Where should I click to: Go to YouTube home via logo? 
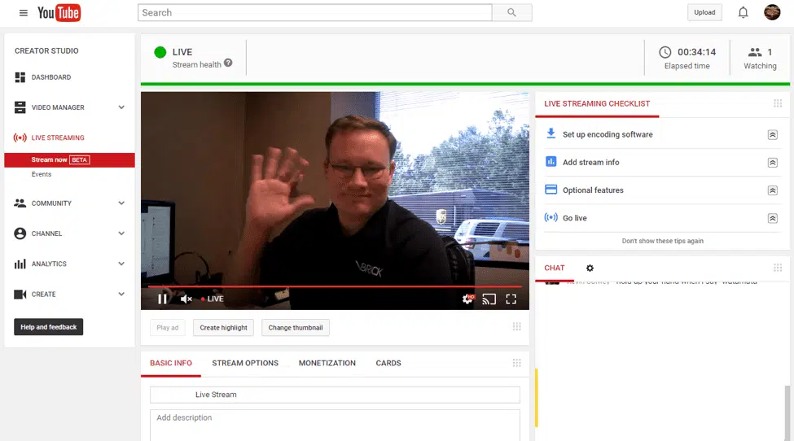point(59,13)
